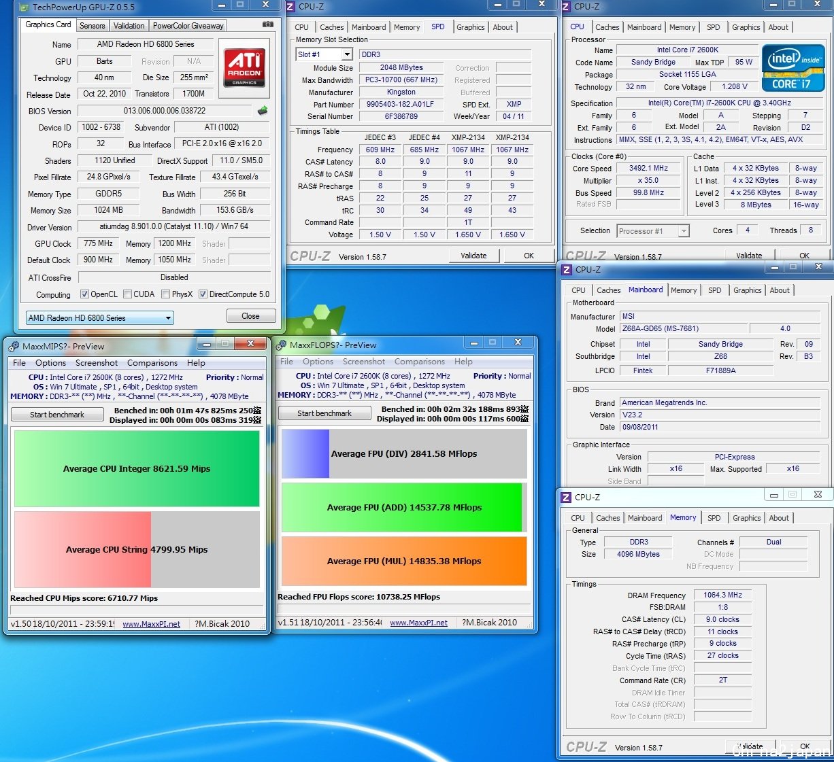Image resolution: width=834 pixels, height=762 pixels.
Task: Open the File menu in MaxxMIPS
Action: (20, 363)
